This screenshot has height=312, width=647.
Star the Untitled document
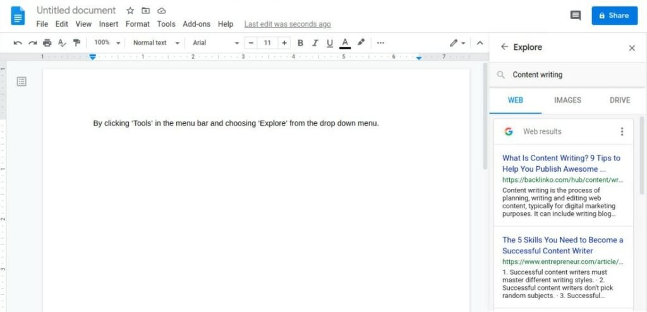coord(130,11)
